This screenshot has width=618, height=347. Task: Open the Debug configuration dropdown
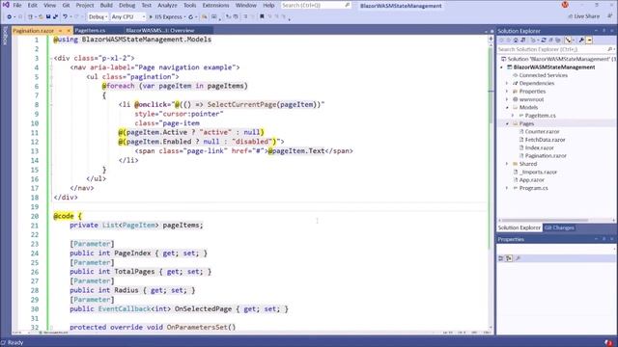[x=97, y=17]
